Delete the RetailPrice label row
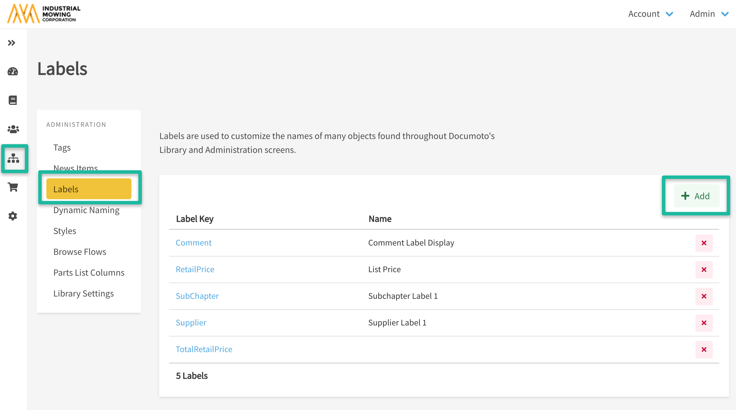736x410 pixels. point(704,270)
